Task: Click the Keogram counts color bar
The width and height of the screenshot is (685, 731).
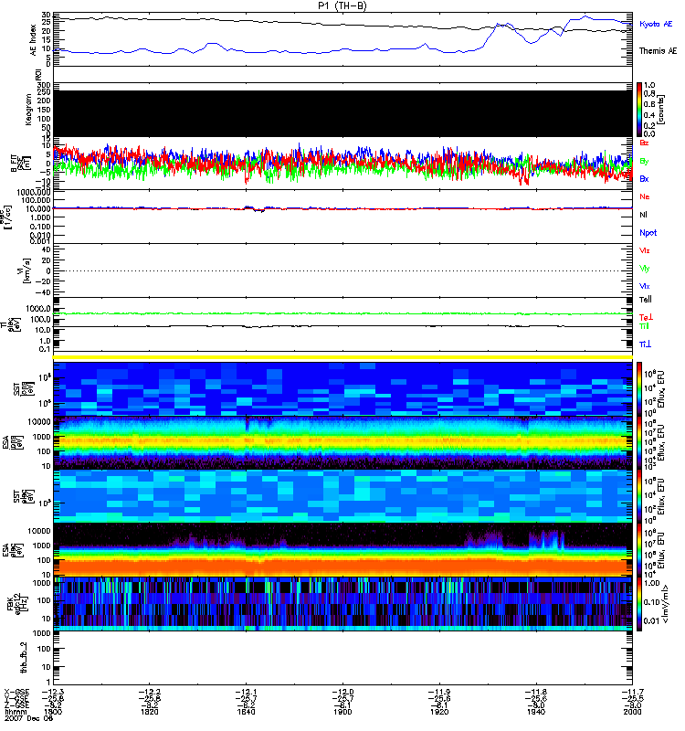Action: click(638, 110)
